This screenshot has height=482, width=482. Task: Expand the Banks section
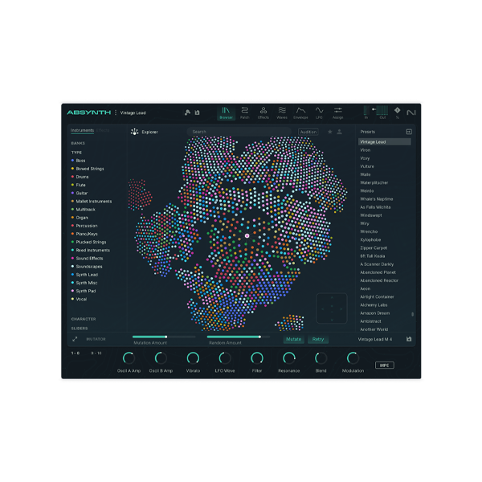click(x=77, y=144)
